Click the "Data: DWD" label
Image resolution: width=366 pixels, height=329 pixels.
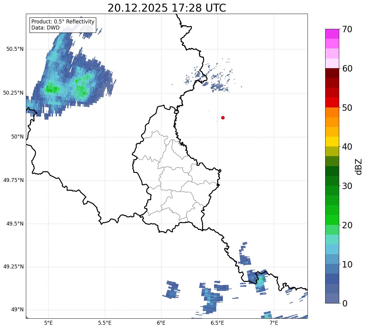point(45,28)
